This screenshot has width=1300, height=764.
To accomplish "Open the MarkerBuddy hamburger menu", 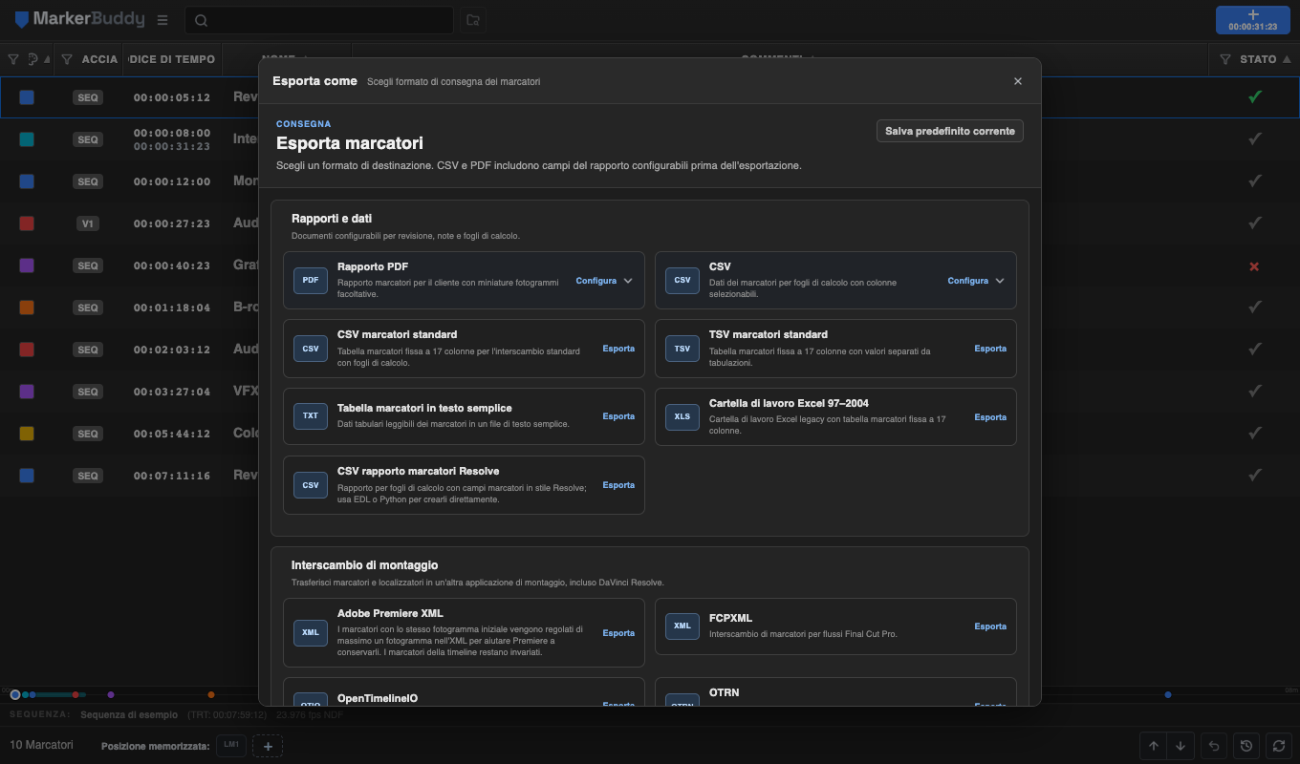I will pyautogui.click(x=162, y=20).
